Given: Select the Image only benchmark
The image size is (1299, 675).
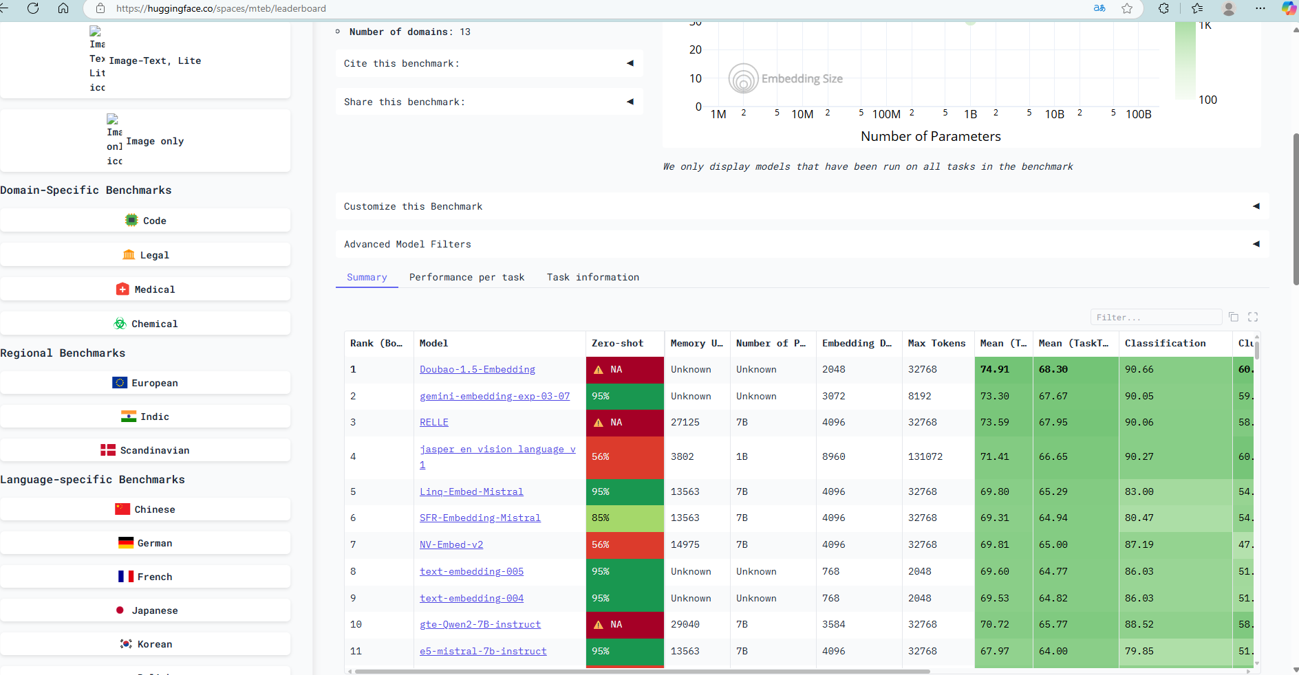Looking at the screenshot, I should click(145, 140).
